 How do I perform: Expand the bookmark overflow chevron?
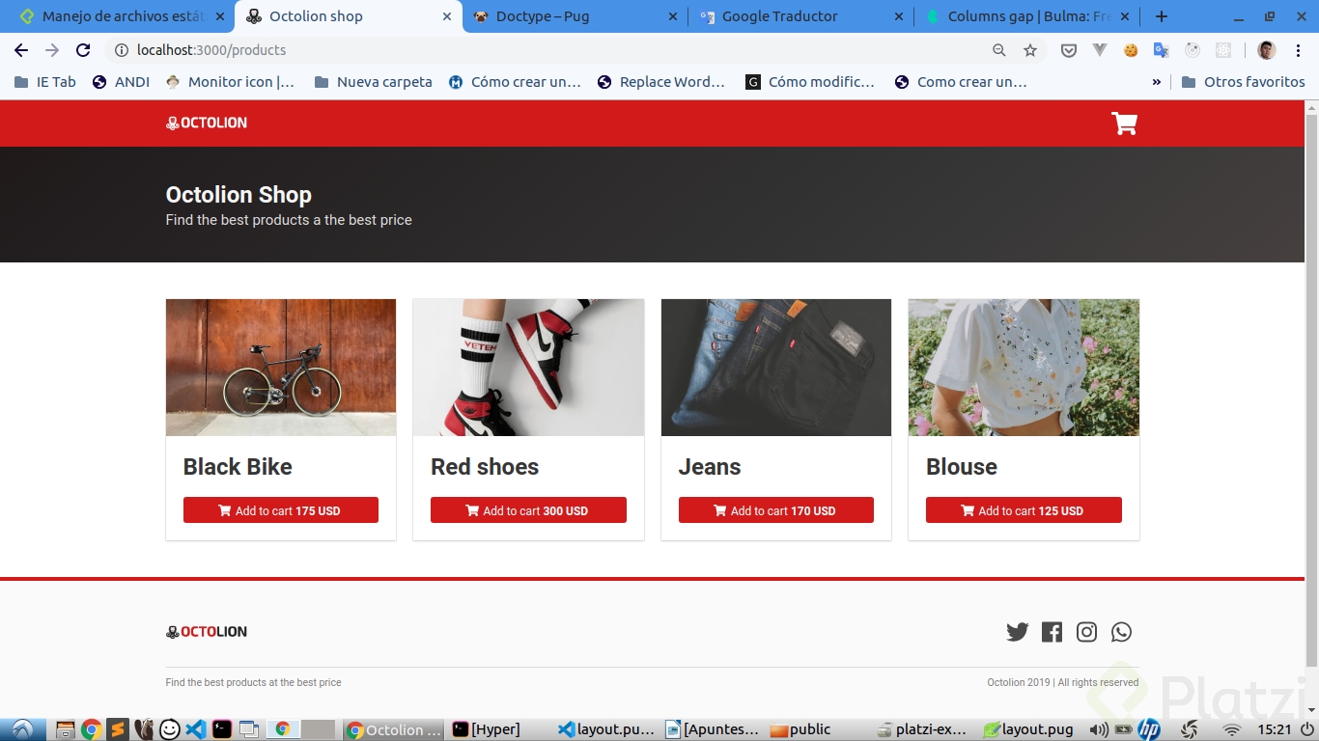[1156, 82]
